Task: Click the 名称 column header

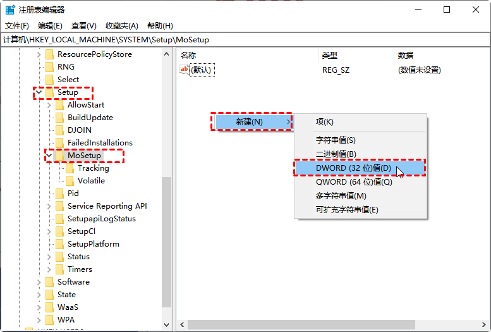Action: click(x=188, y=56)
